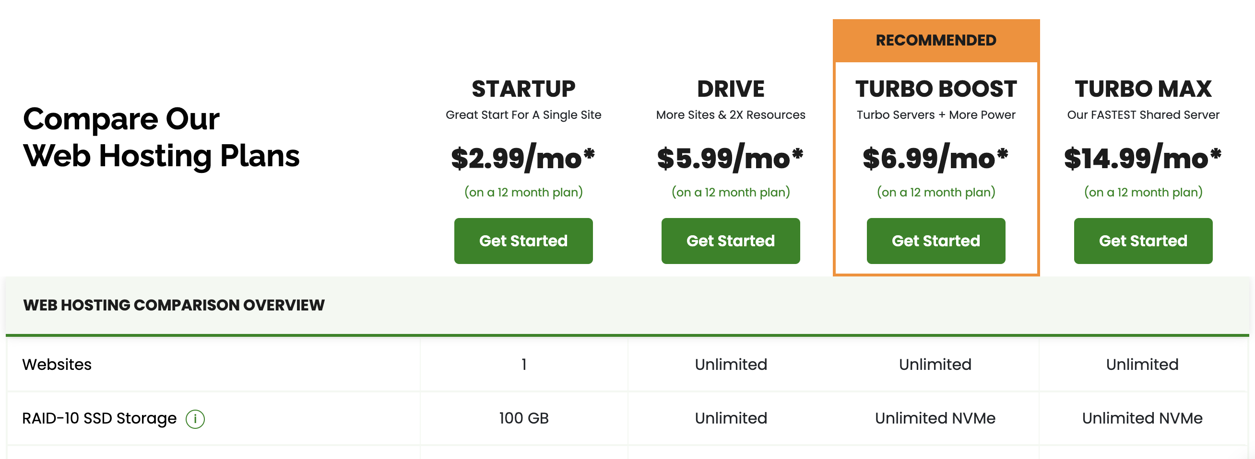Click Get Started under TURBO MAX plan
1255x459 pixels.
1142,241
